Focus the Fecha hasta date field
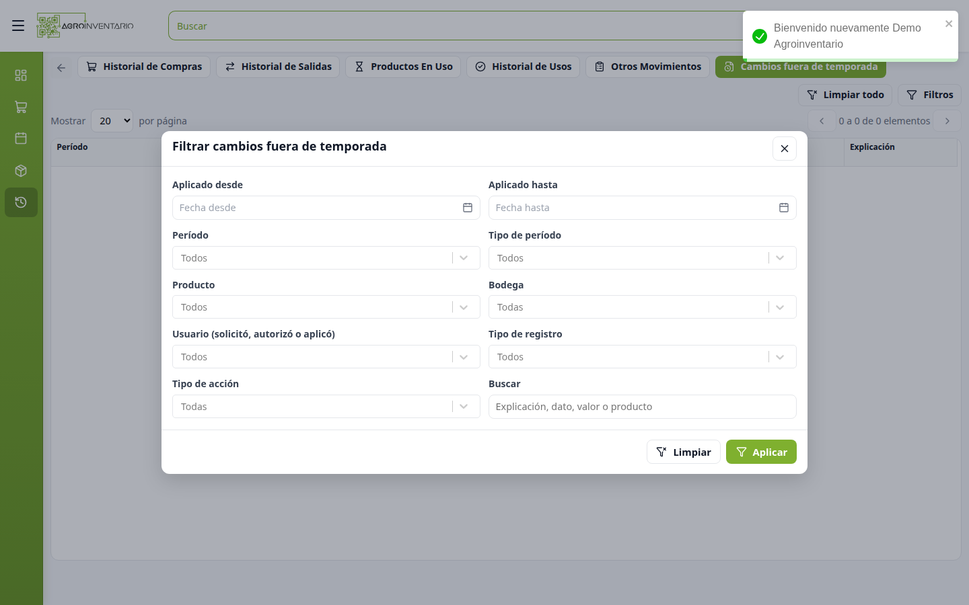Viewport: 969px width, 605px height. [643, 208]
